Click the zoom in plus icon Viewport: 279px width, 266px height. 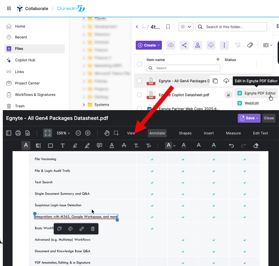tap(88, 133)
